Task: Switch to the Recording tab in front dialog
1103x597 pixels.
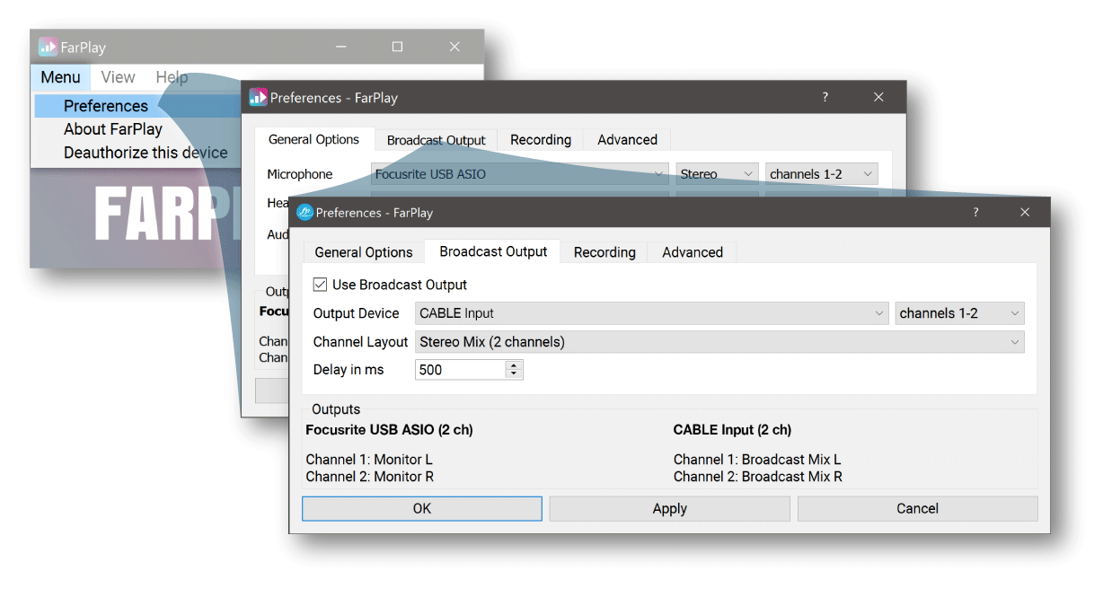Action: [x=604, y=252]
